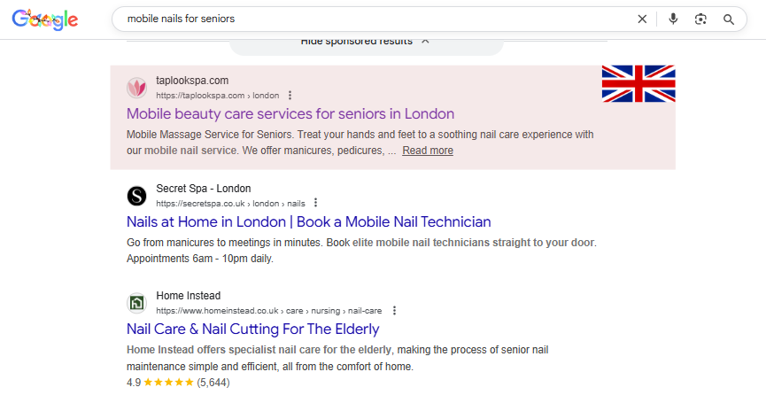The width and height of the screenshot is (766, 403).
Task: Click Read more on sponsored result
Action: pos(428,151)
